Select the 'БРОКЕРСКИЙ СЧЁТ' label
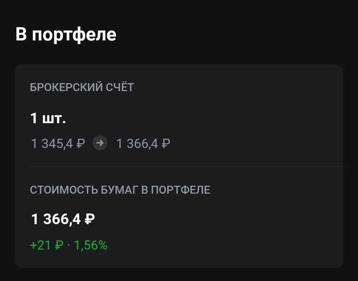Viewport: 358px width, 281px height. [x=82, y=87]
